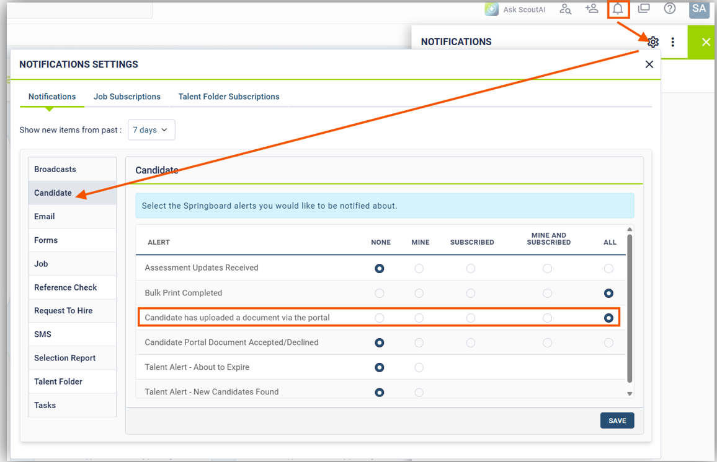Open the help question mark icon
Image resolution: width=717 pixels, height=462 pixels.
(x=670, y=9)
